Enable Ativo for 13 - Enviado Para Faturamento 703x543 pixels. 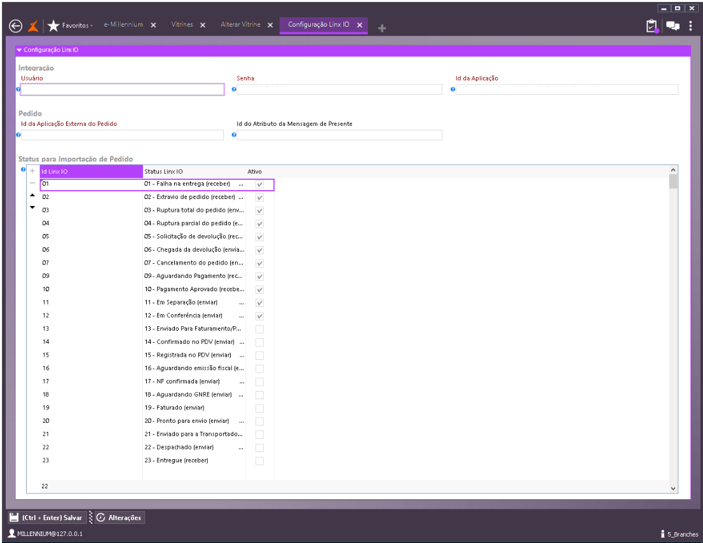pos(259,329)
